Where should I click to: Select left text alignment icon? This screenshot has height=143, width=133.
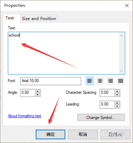90,81
